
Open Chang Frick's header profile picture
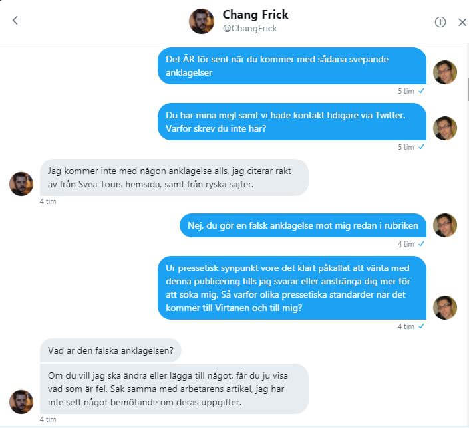(202, 21)
